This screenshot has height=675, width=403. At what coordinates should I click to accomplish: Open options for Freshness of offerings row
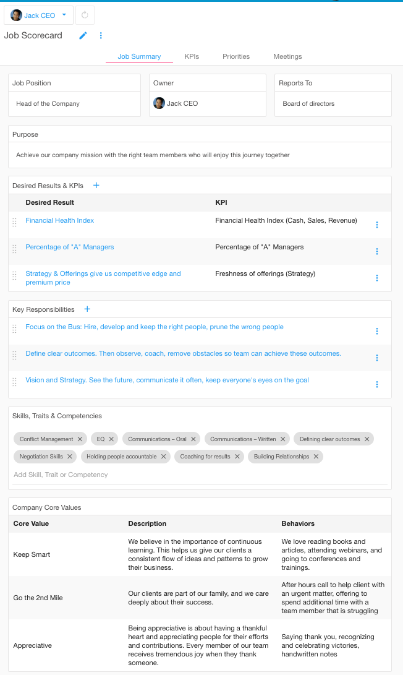[377, 278]
